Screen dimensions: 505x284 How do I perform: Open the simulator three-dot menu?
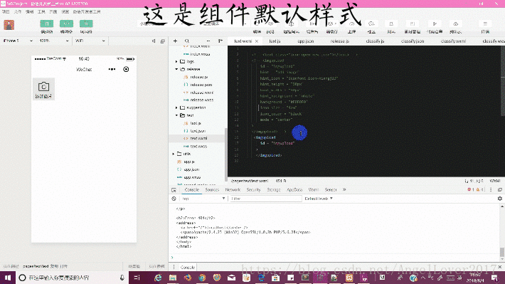tap(112, 69)
